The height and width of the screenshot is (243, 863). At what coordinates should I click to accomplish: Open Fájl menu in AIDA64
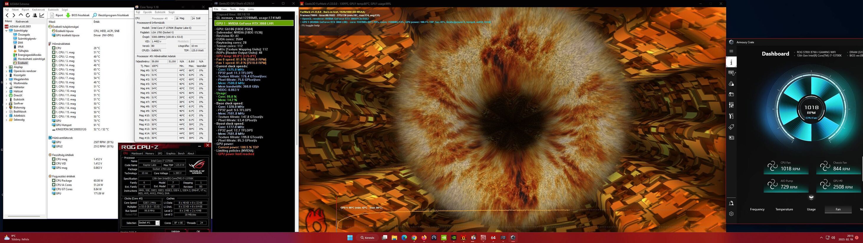click(7, 10)
